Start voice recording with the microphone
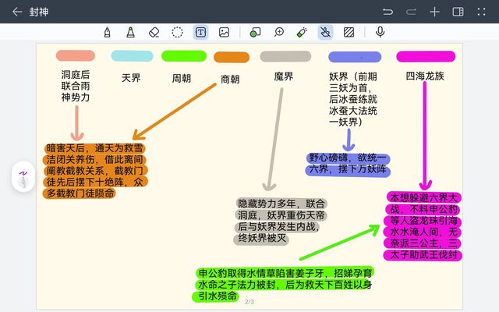 click(x=380, y=32)
